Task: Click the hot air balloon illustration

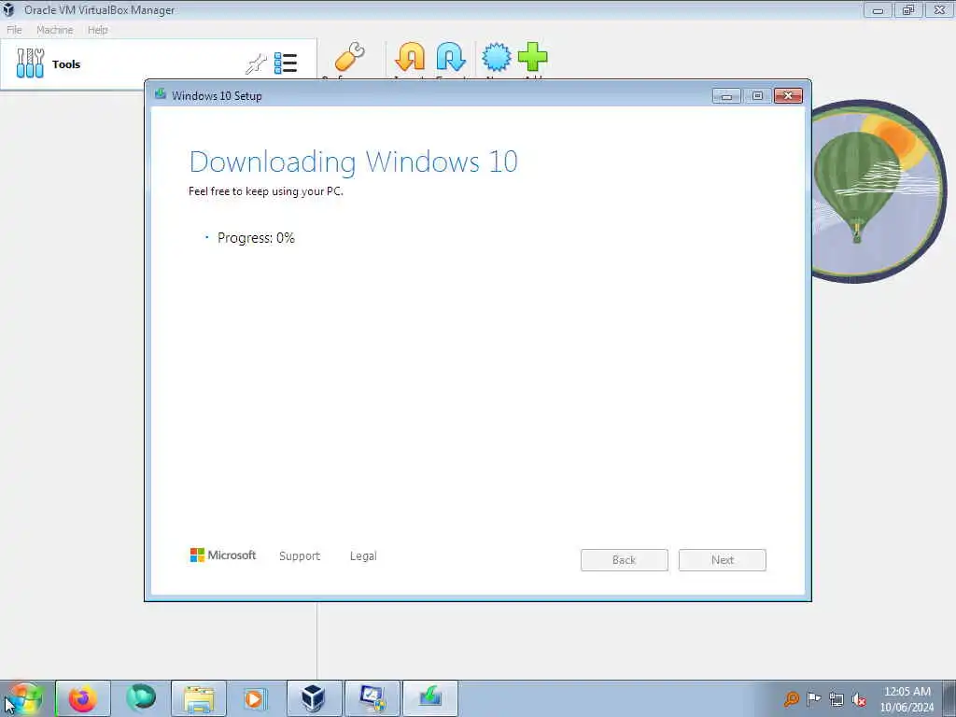Action: click(878, 190)
